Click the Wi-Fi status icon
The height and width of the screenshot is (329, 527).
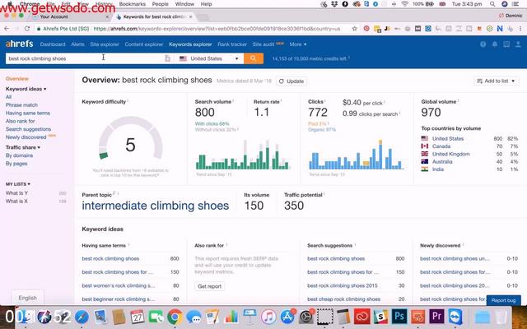coord(404,4)
